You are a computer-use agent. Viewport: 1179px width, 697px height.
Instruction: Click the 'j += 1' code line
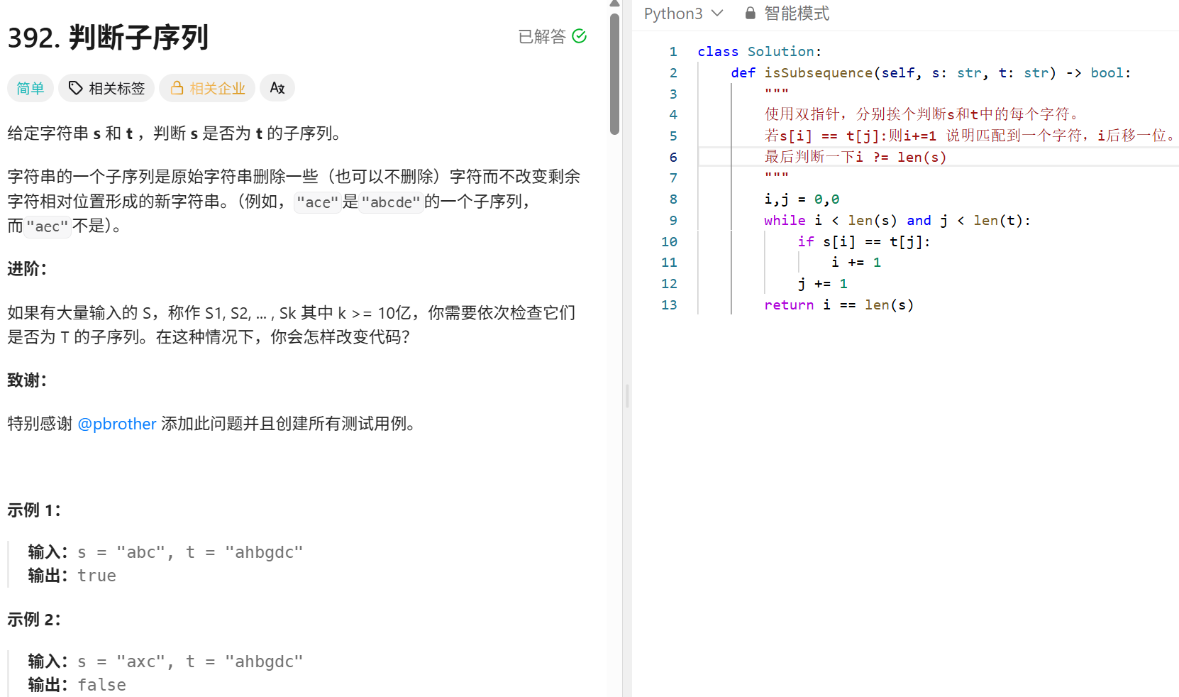pos(822,284)
